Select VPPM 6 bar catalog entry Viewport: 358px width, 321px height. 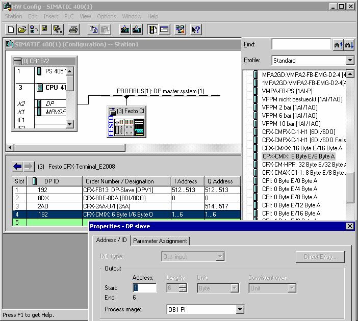(290, 116)
